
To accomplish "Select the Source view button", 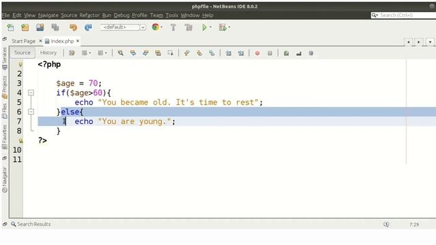I will 22,52.
